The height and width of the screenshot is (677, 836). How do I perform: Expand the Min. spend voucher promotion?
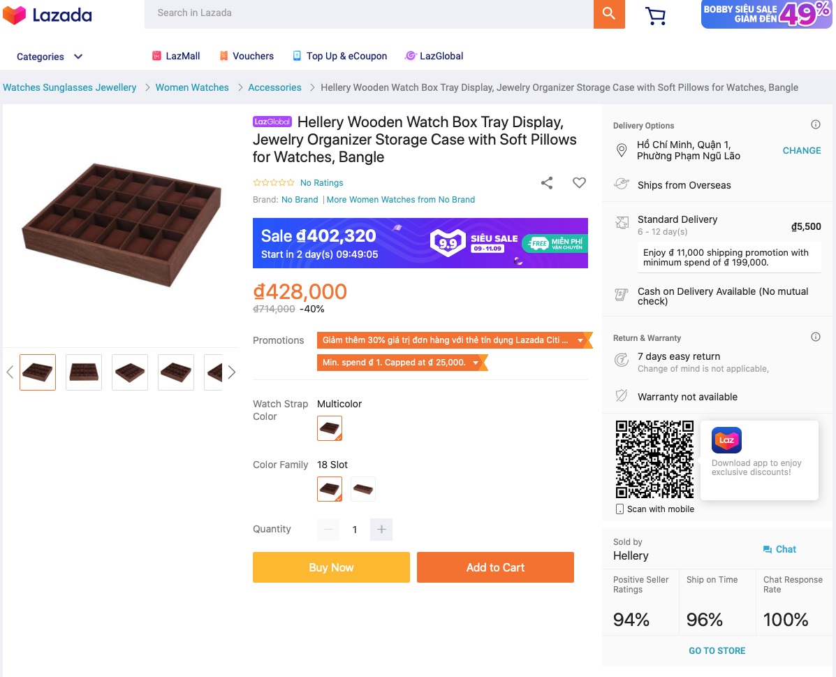tap(476, 363)
